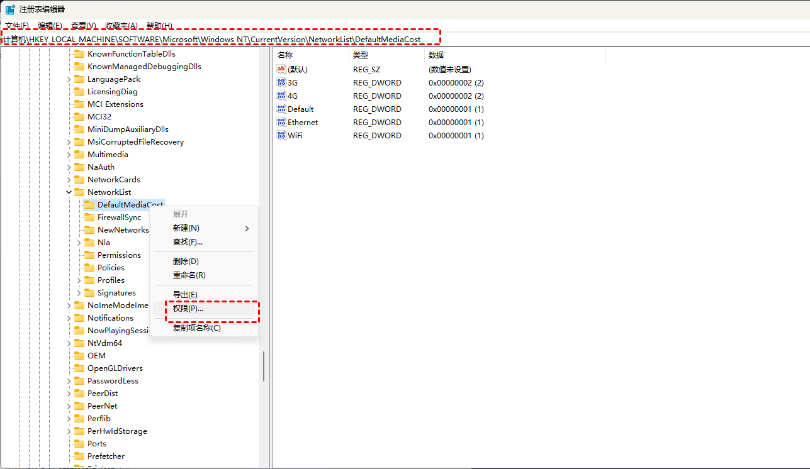The image size is (810, 469).
Task: Click the Multimedia folder icon
Action: pos(79,155)
